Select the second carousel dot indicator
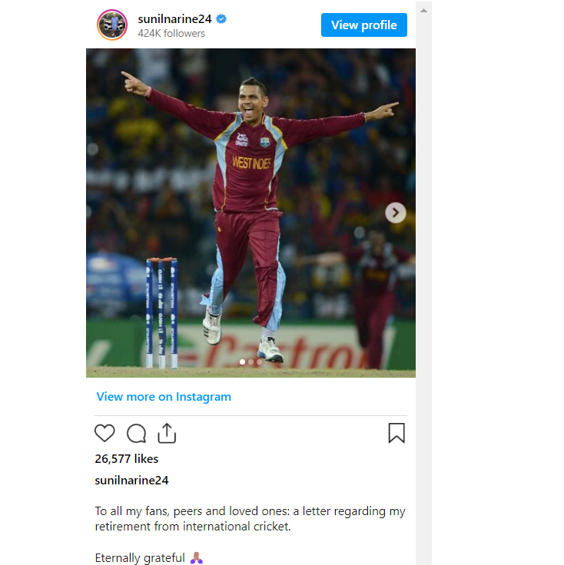 pos(251,362)
